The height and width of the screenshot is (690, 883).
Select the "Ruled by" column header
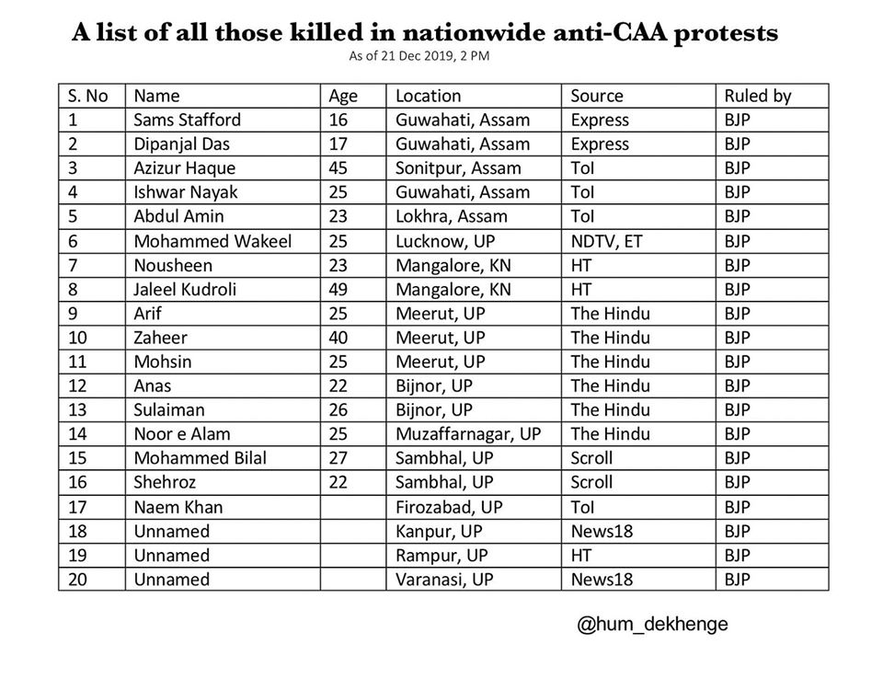coord(758,96)
